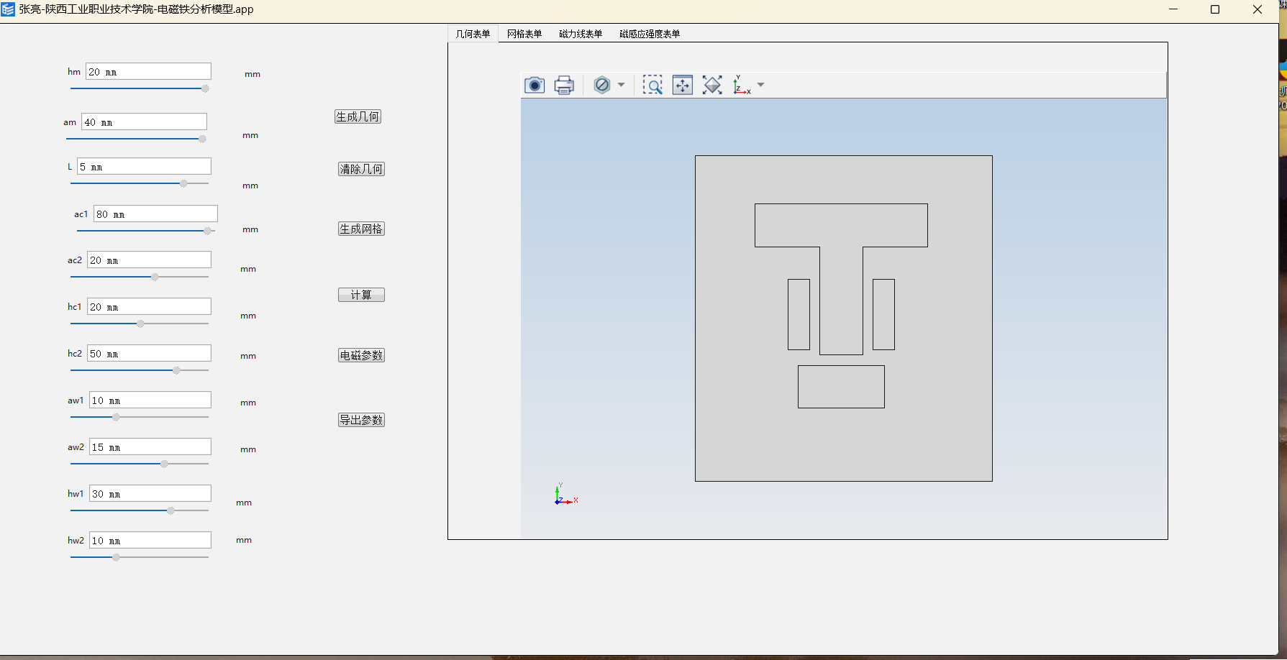
Task: Click the L slider handle
Action: pyautogui.click(x=183, y=183)
